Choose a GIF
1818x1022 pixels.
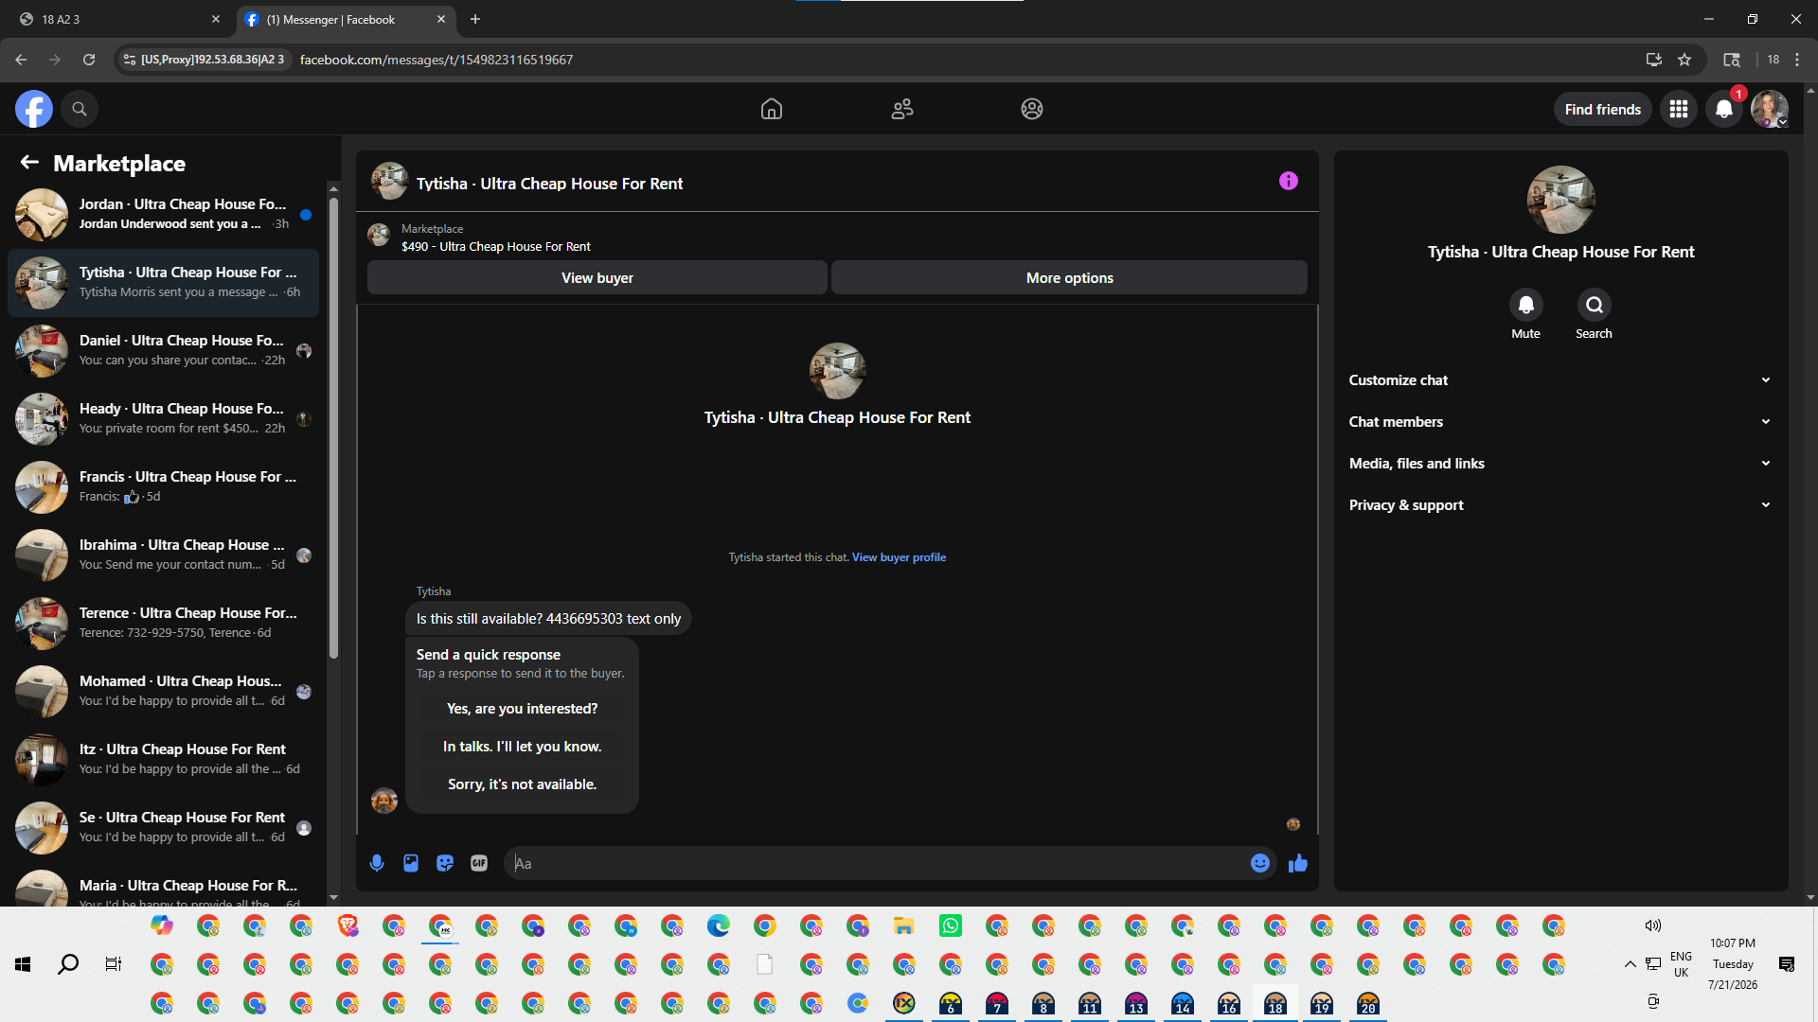pyautogui.click(x=479, y=863)
